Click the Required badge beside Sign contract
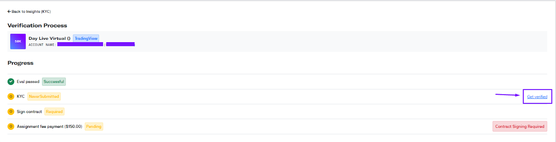This screenshot has width=556, height=142. tap(54, 112)
